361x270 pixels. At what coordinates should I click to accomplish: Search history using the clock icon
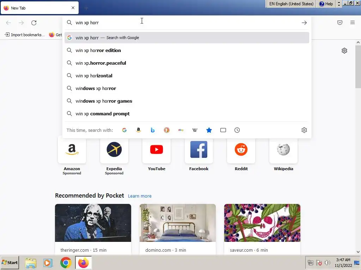237,130
